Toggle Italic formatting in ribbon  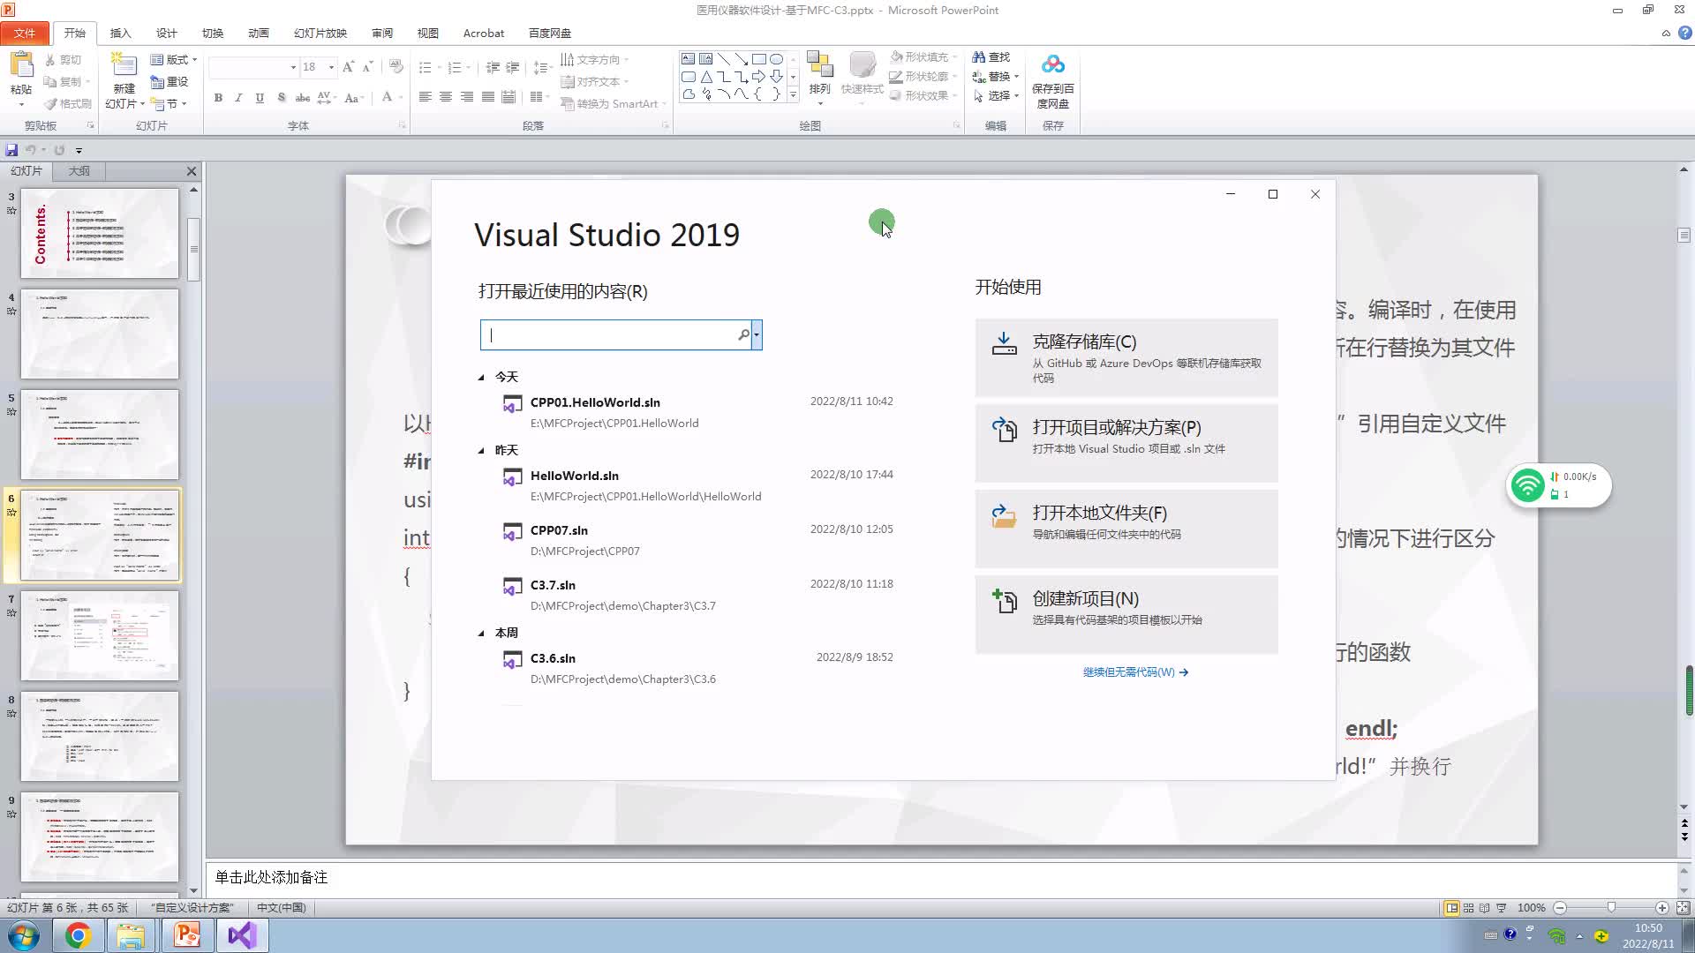[238, 97]
